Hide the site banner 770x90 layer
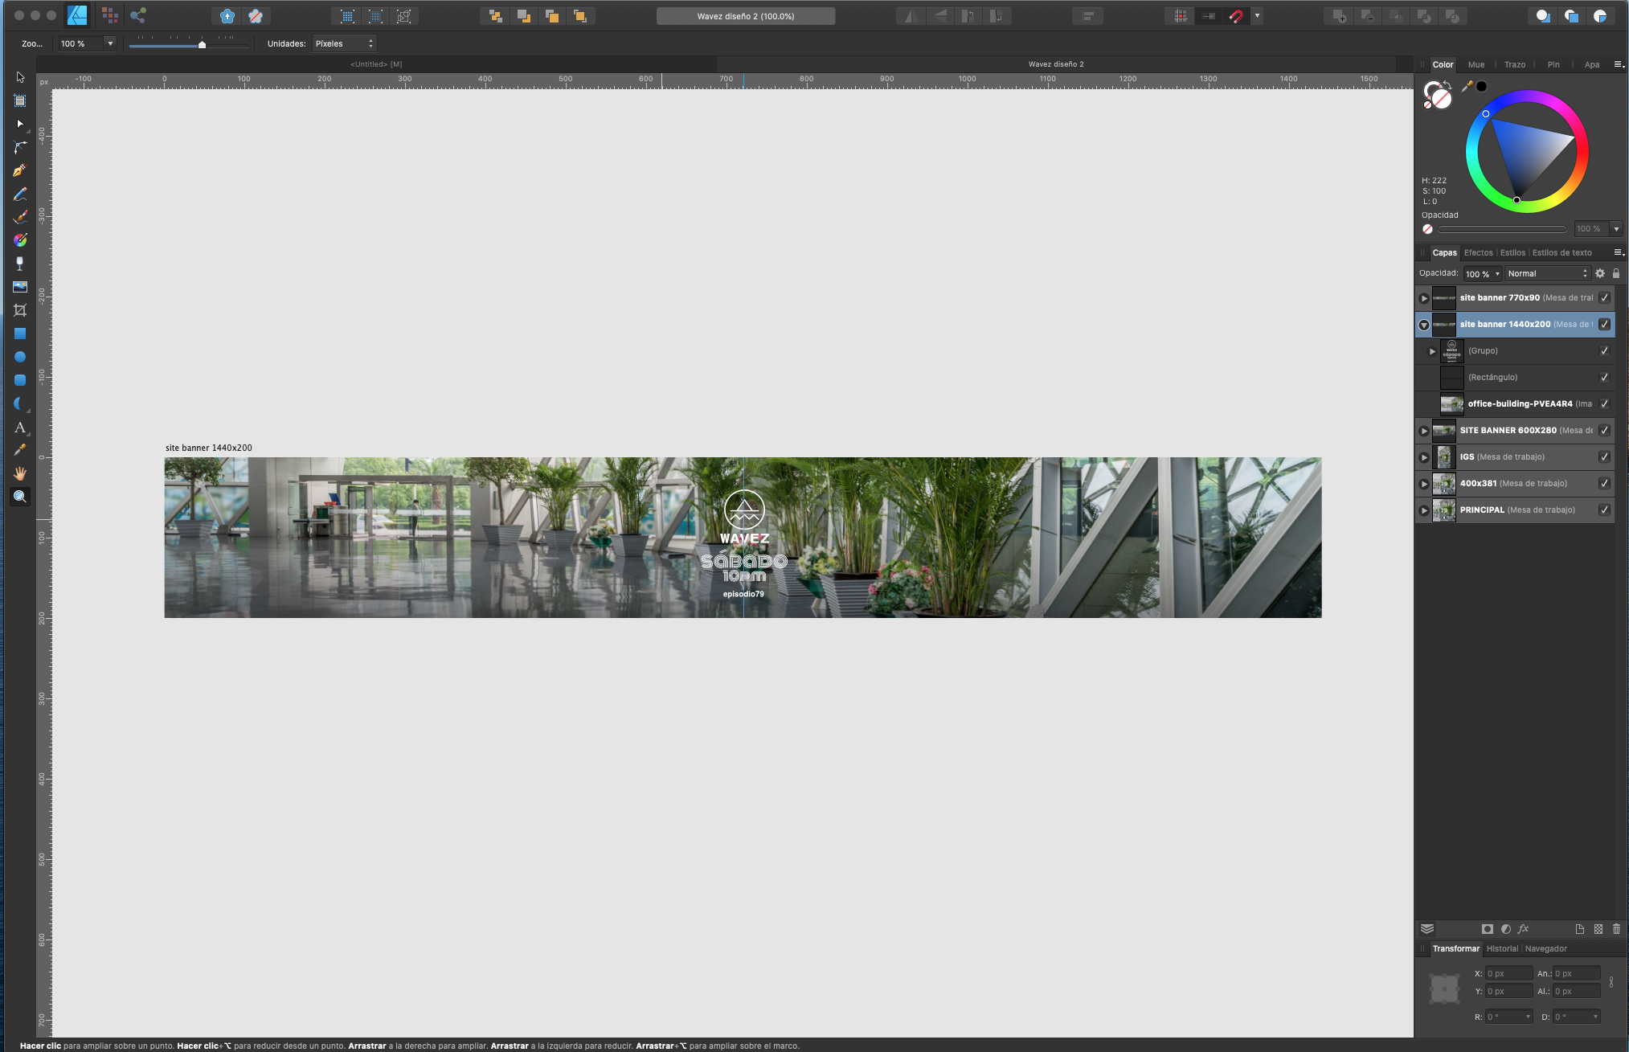 1604,298
